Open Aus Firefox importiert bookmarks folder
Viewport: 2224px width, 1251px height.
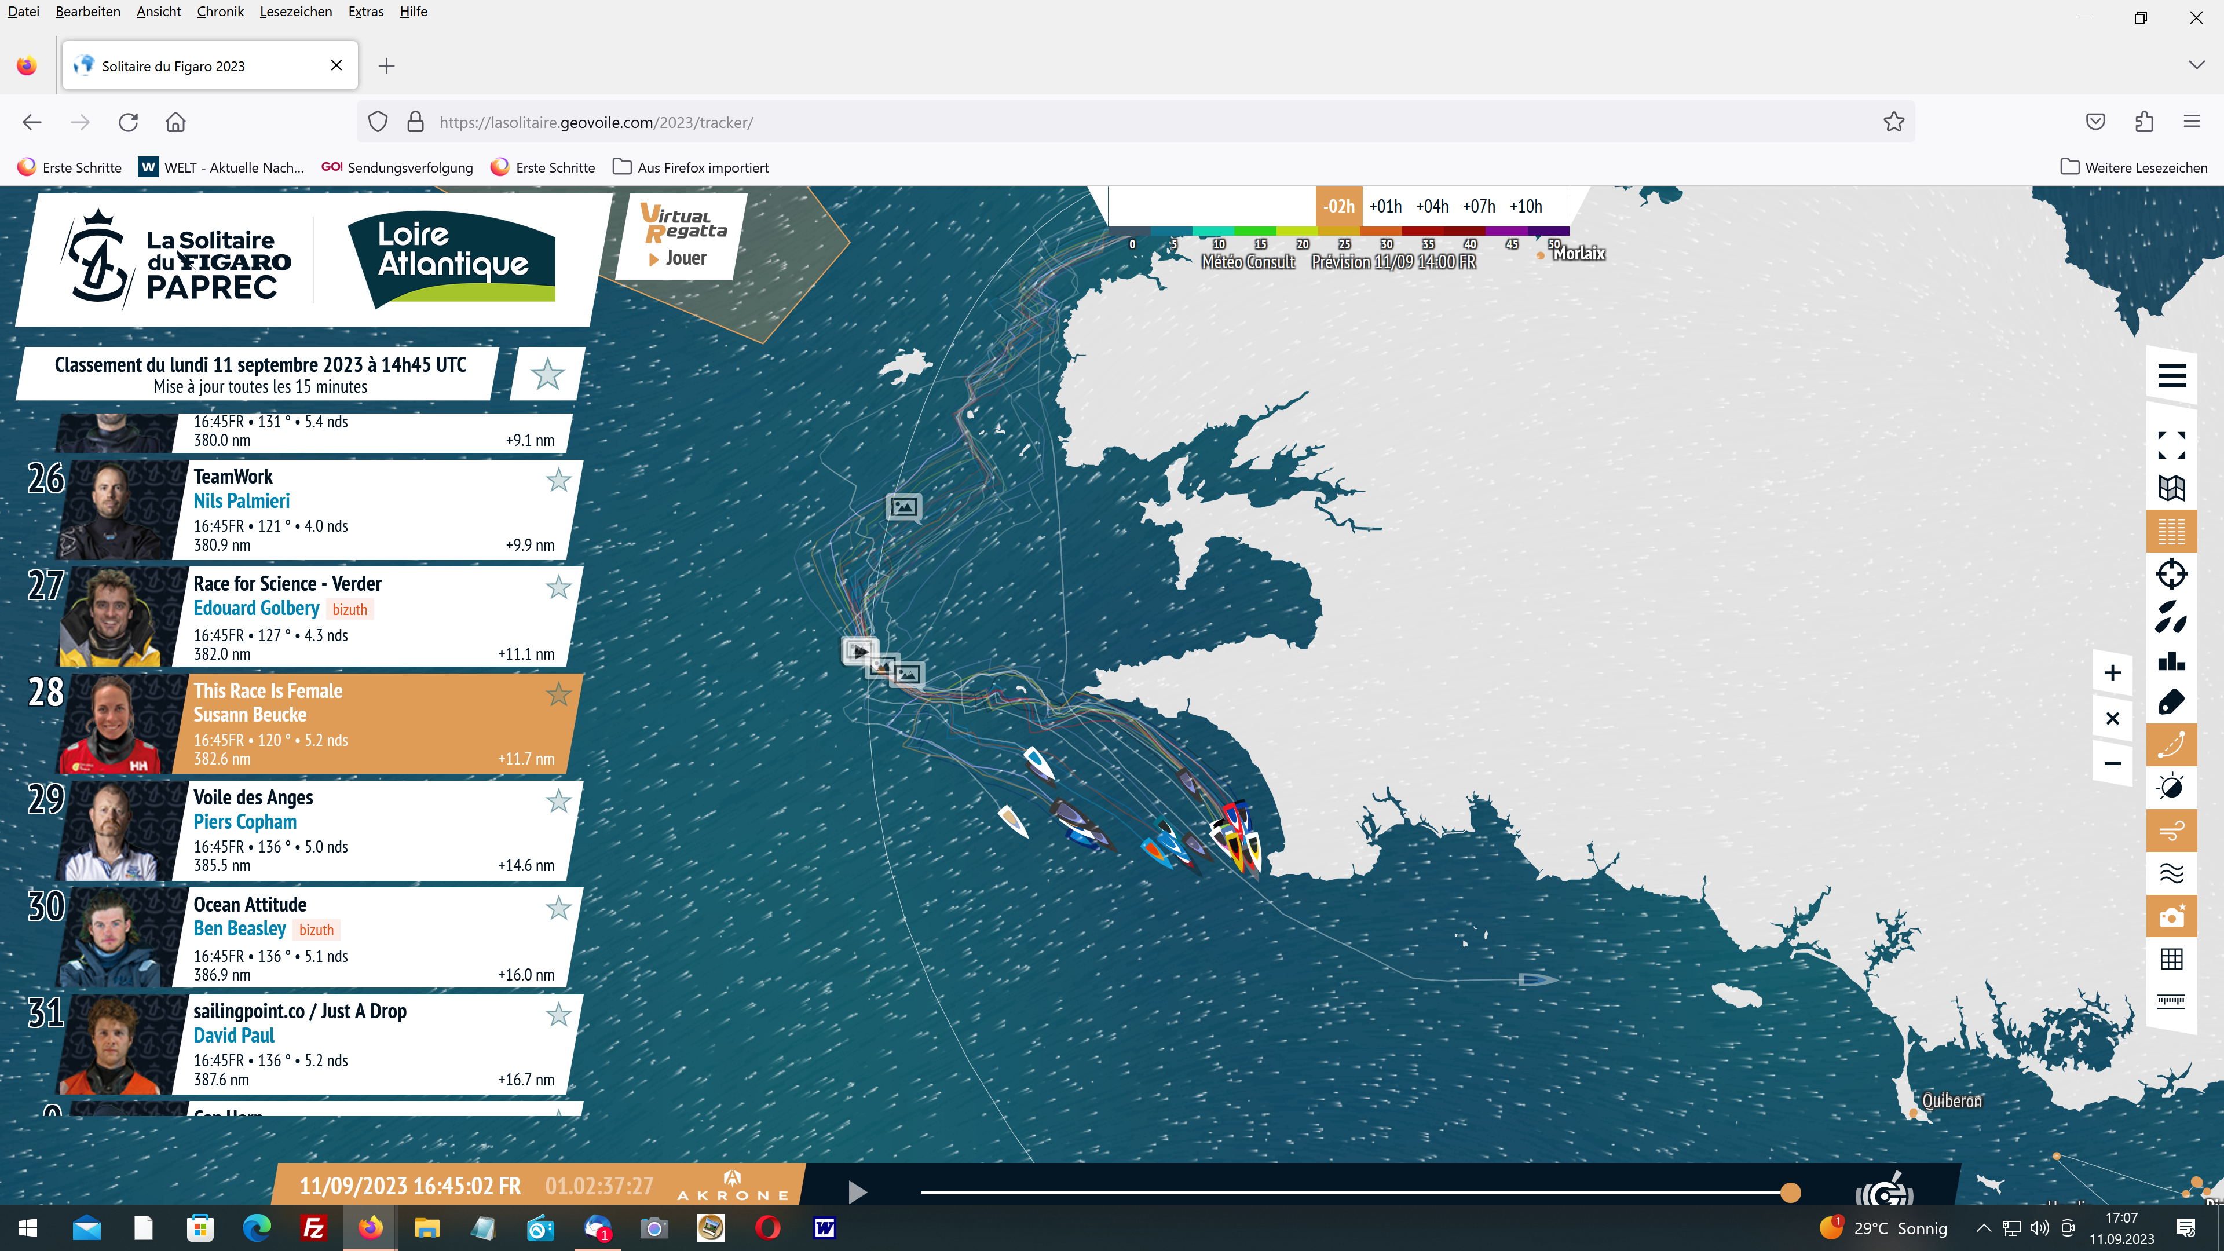[x=691, y=167]
